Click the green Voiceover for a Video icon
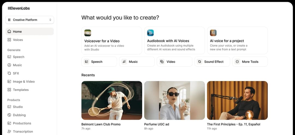Screen dimensions: 295x135 (88, 33)
